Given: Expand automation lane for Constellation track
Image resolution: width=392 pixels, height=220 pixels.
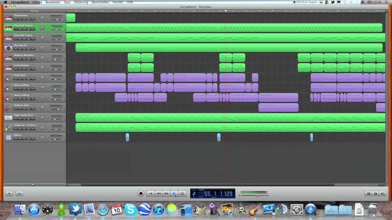Looking at the screenshot, I should coord(33,69).
